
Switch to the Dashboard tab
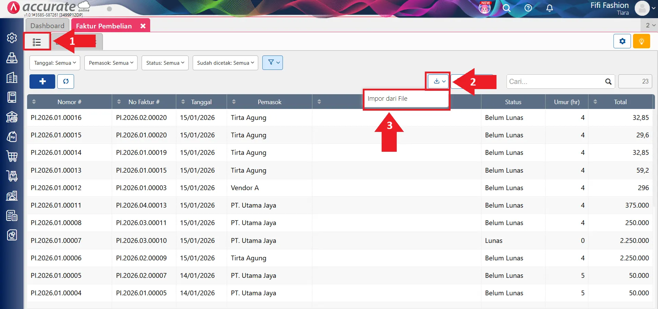[x=47, y=25]
